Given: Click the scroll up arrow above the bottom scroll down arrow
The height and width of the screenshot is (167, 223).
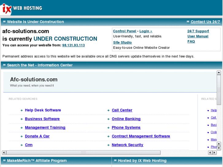Looking at the screenshot, I should click(x=219, y=144).
